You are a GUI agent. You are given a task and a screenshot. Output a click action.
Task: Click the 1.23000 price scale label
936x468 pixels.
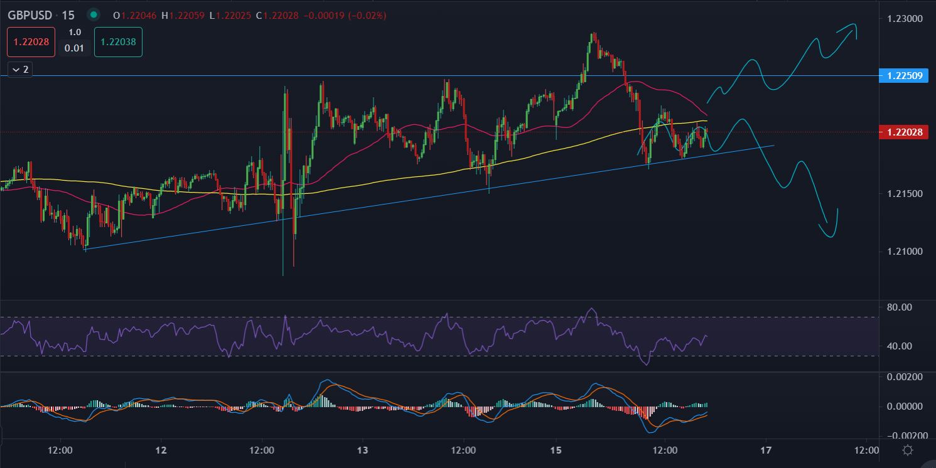tap(905, 19)
